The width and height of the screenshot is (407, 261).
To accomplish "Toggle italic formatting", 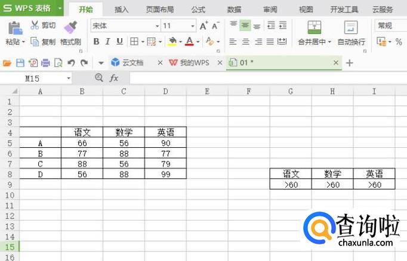I will 108,42.
